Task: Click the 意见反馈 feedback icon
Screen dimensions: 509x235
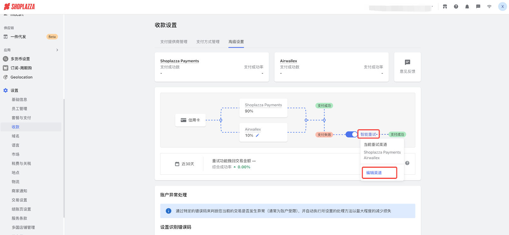Action: (x=408, y=62)
